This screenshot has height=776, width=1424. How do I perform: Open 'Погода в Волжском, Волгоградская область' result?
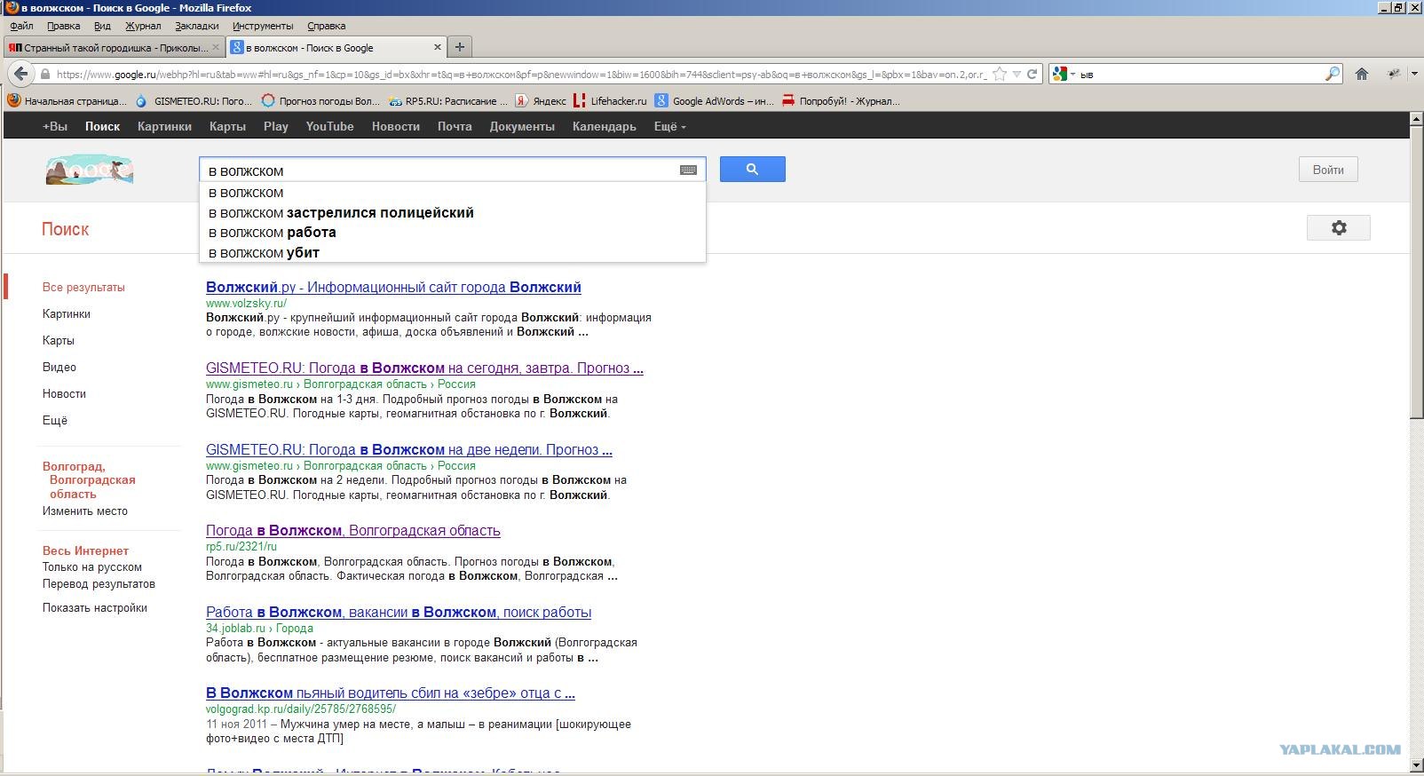[x=353, y=531]
